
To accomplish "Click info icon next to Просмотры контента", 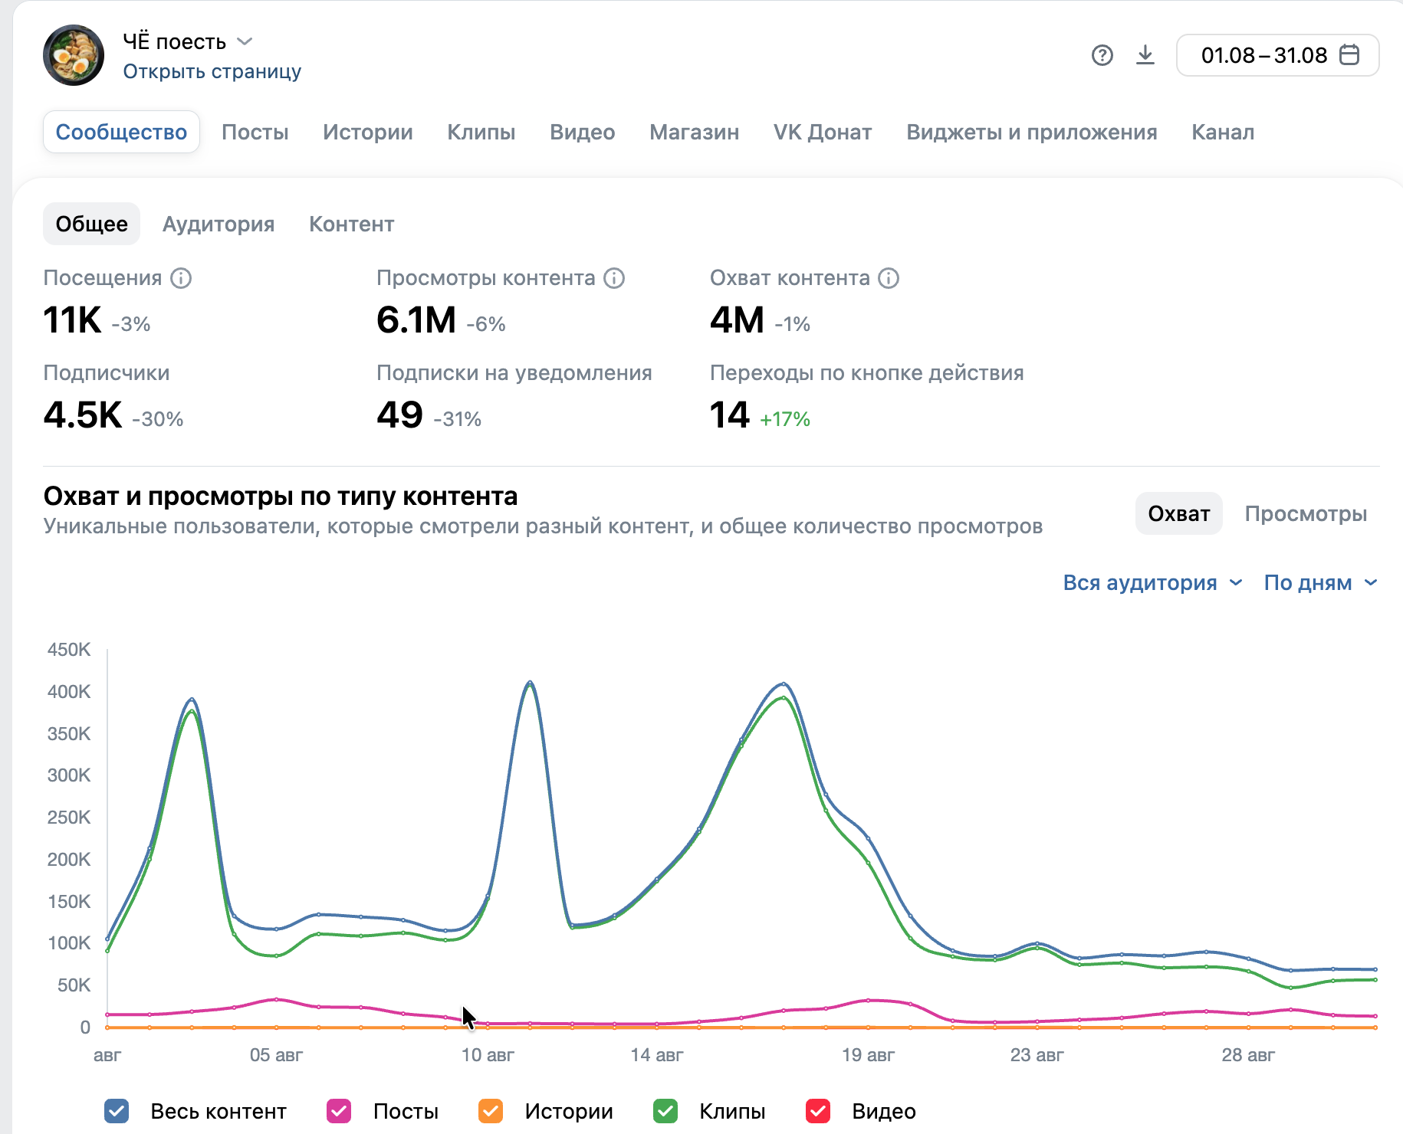I will 614,278.
